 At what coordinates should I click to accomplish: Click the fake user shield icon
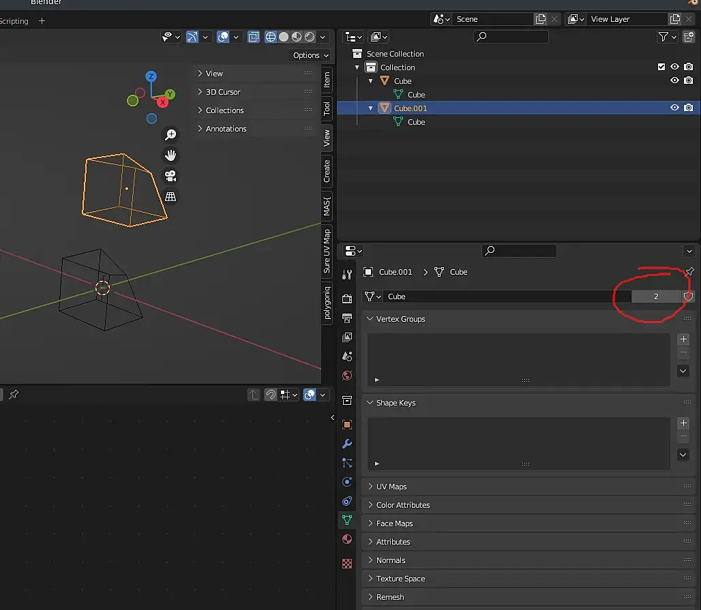[x=688, y=296]
